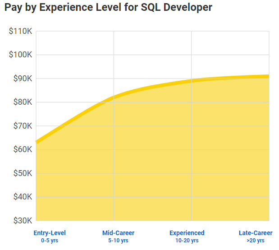Select the pay line at the Experienced gridline
The image size is (279, 250).
point(192,81)
